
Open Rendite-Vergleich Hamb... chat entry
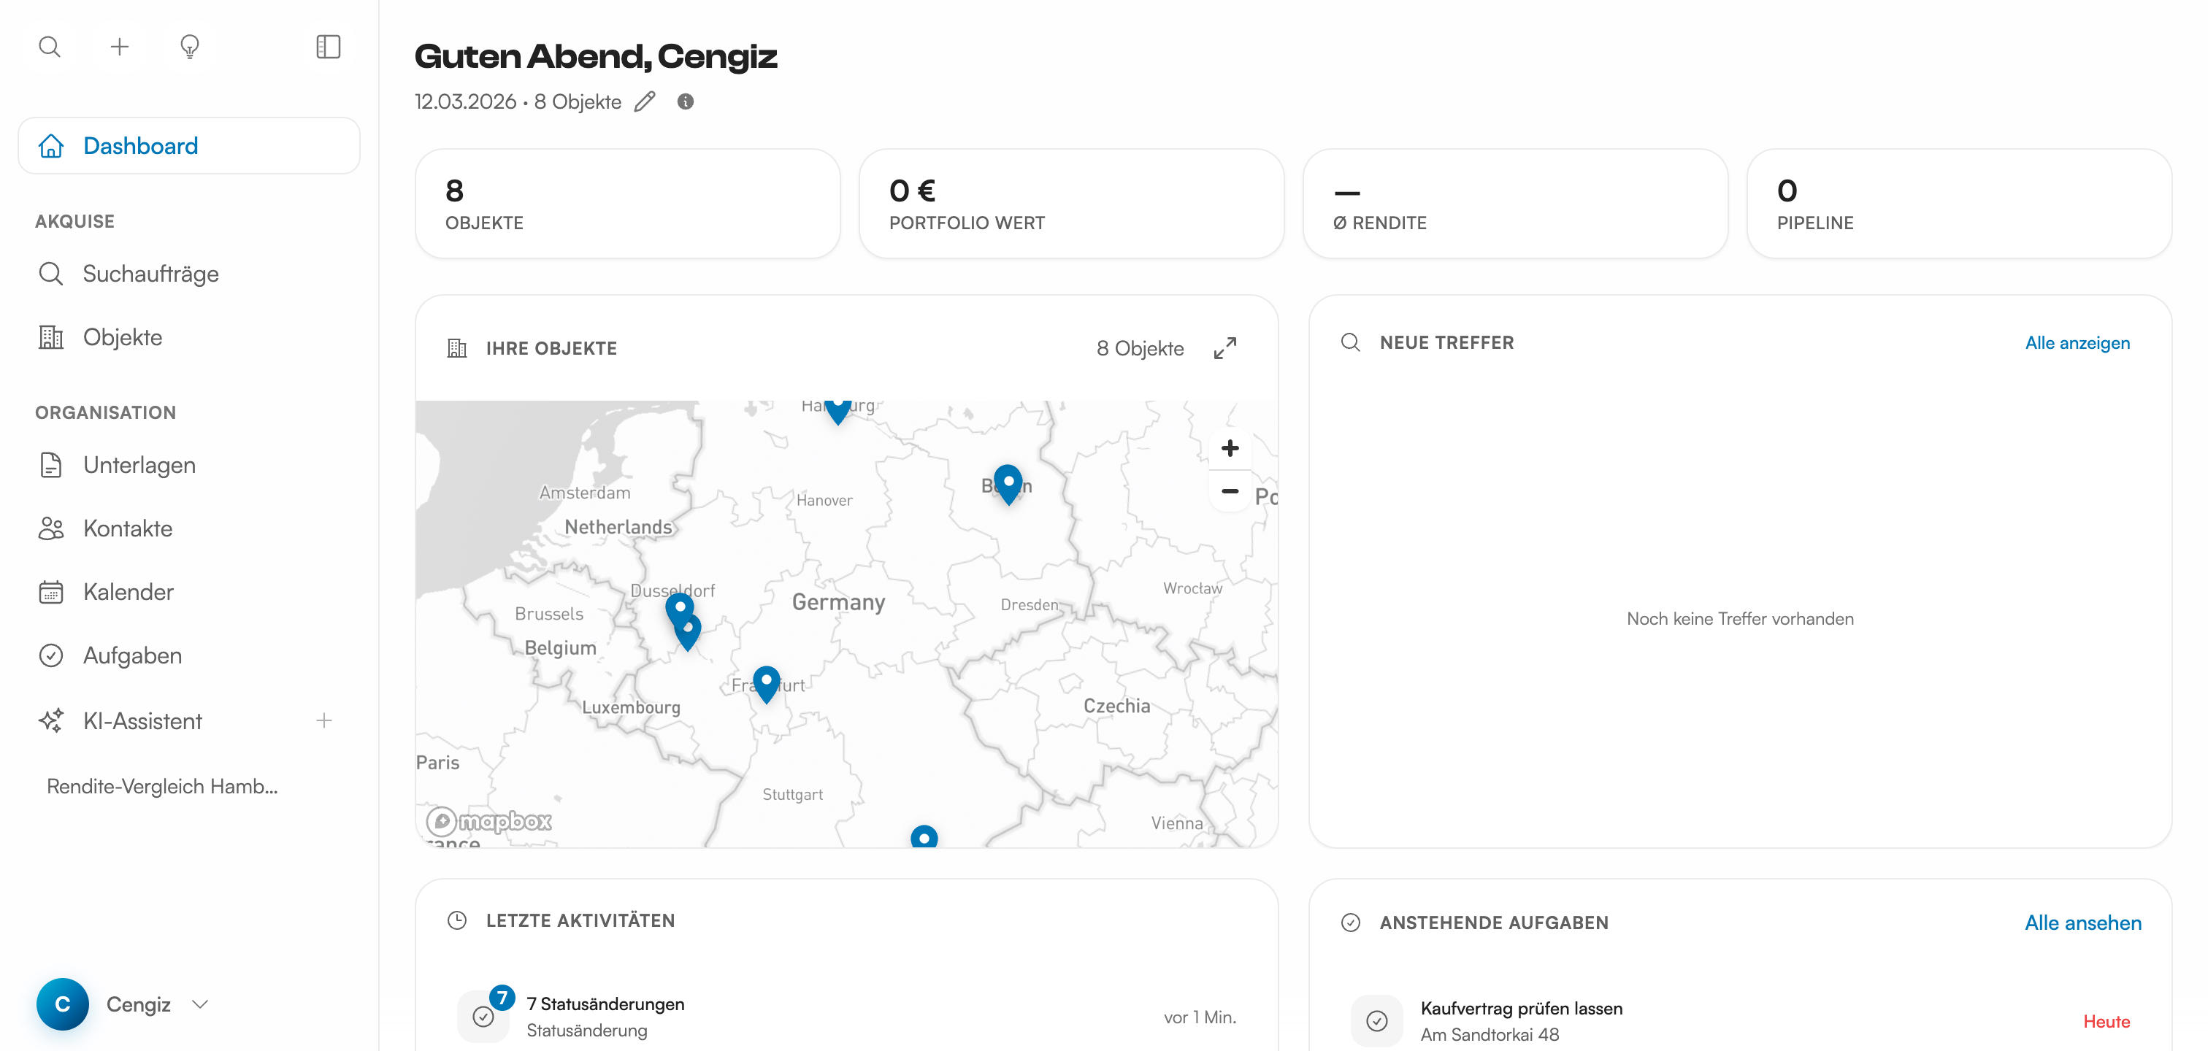(x=163, y=786)
